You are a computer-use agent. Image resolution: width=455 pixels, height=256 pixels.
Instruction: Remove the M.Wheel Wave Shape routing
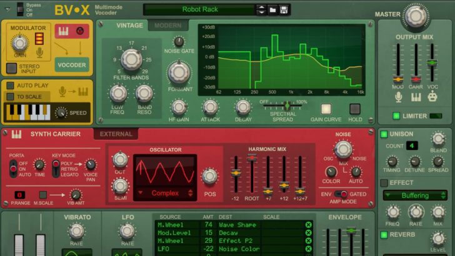point(308,225)
